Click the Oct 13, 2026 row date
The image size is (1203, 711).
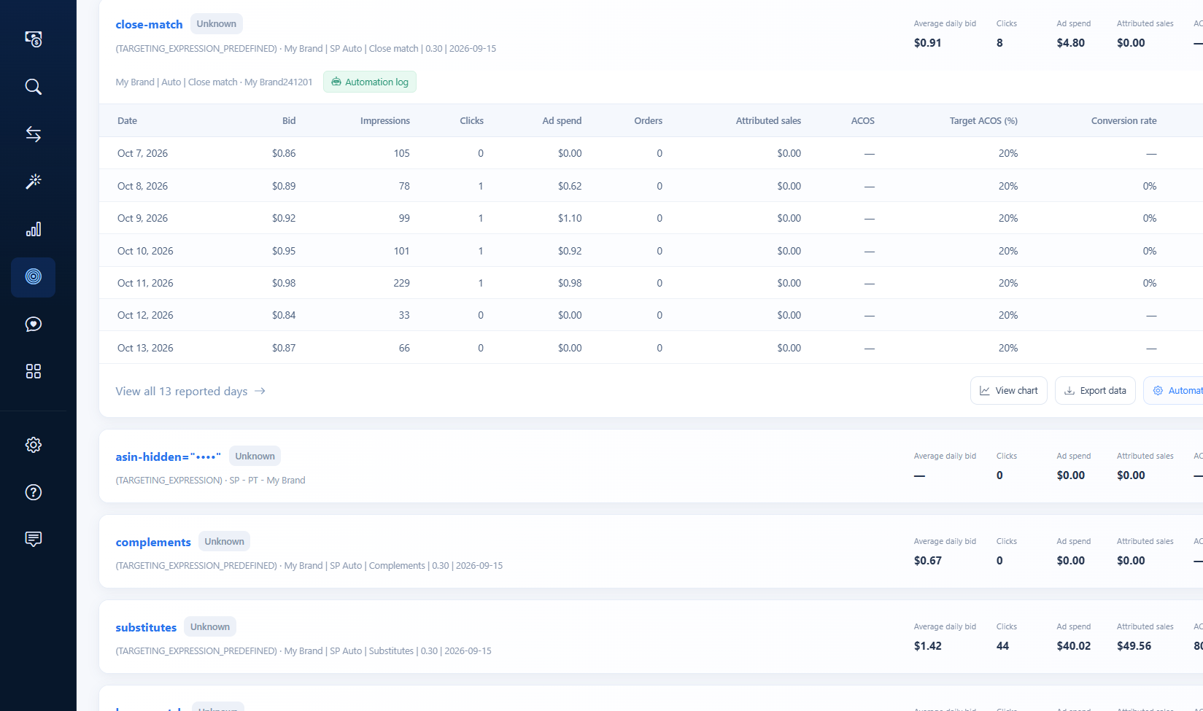[145, 348]
